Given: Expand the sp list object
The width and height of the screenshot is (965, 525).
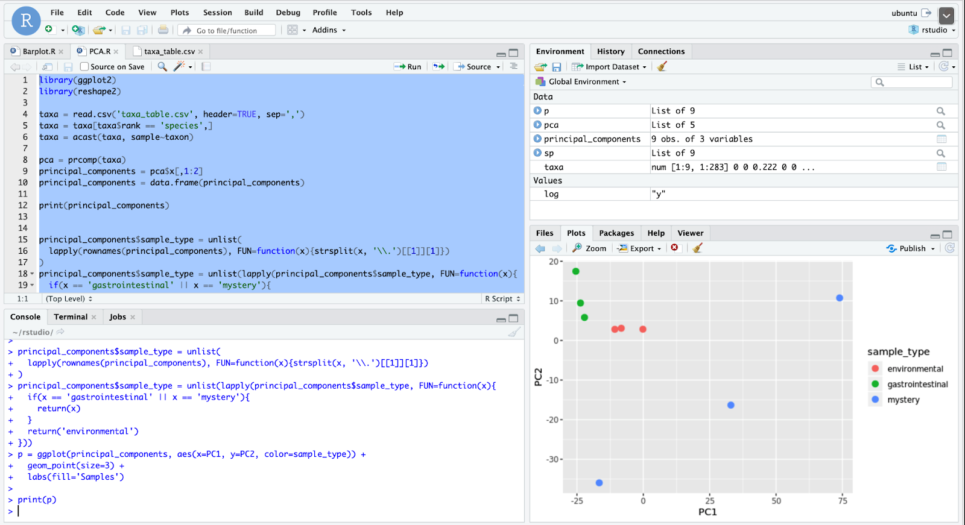Looking at the screenshot, I should [x=537, y=152].
